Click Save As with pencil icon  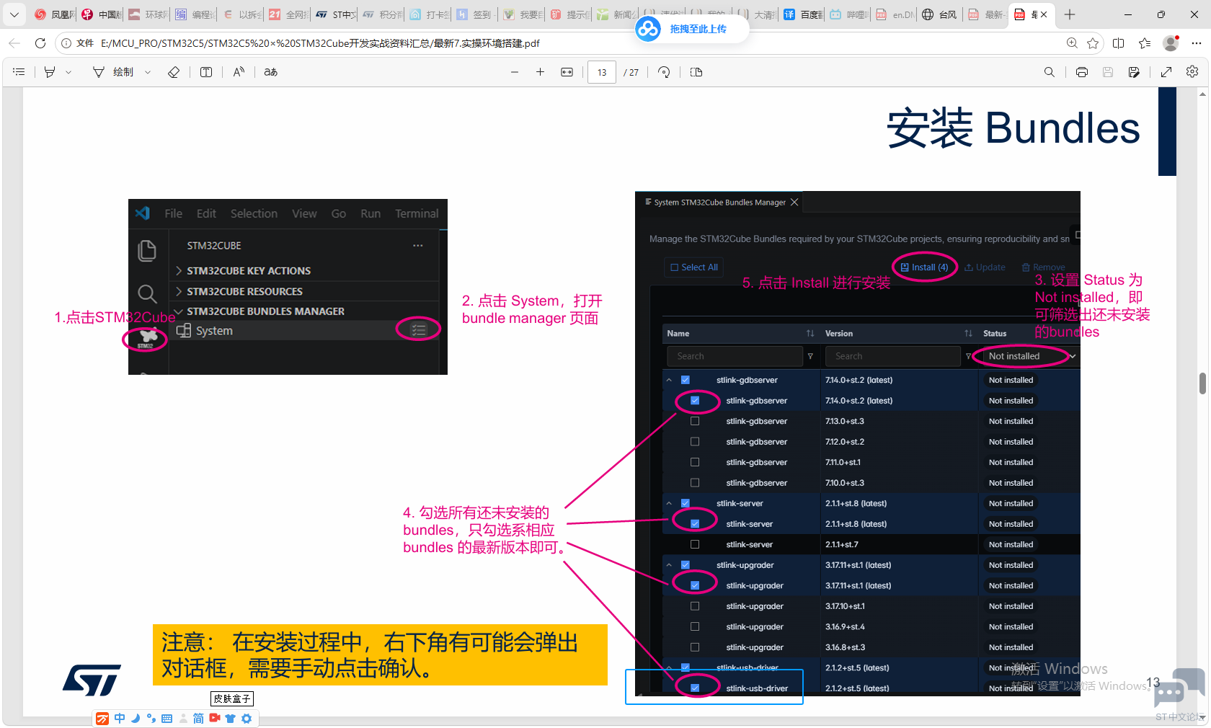(1134, 72)
